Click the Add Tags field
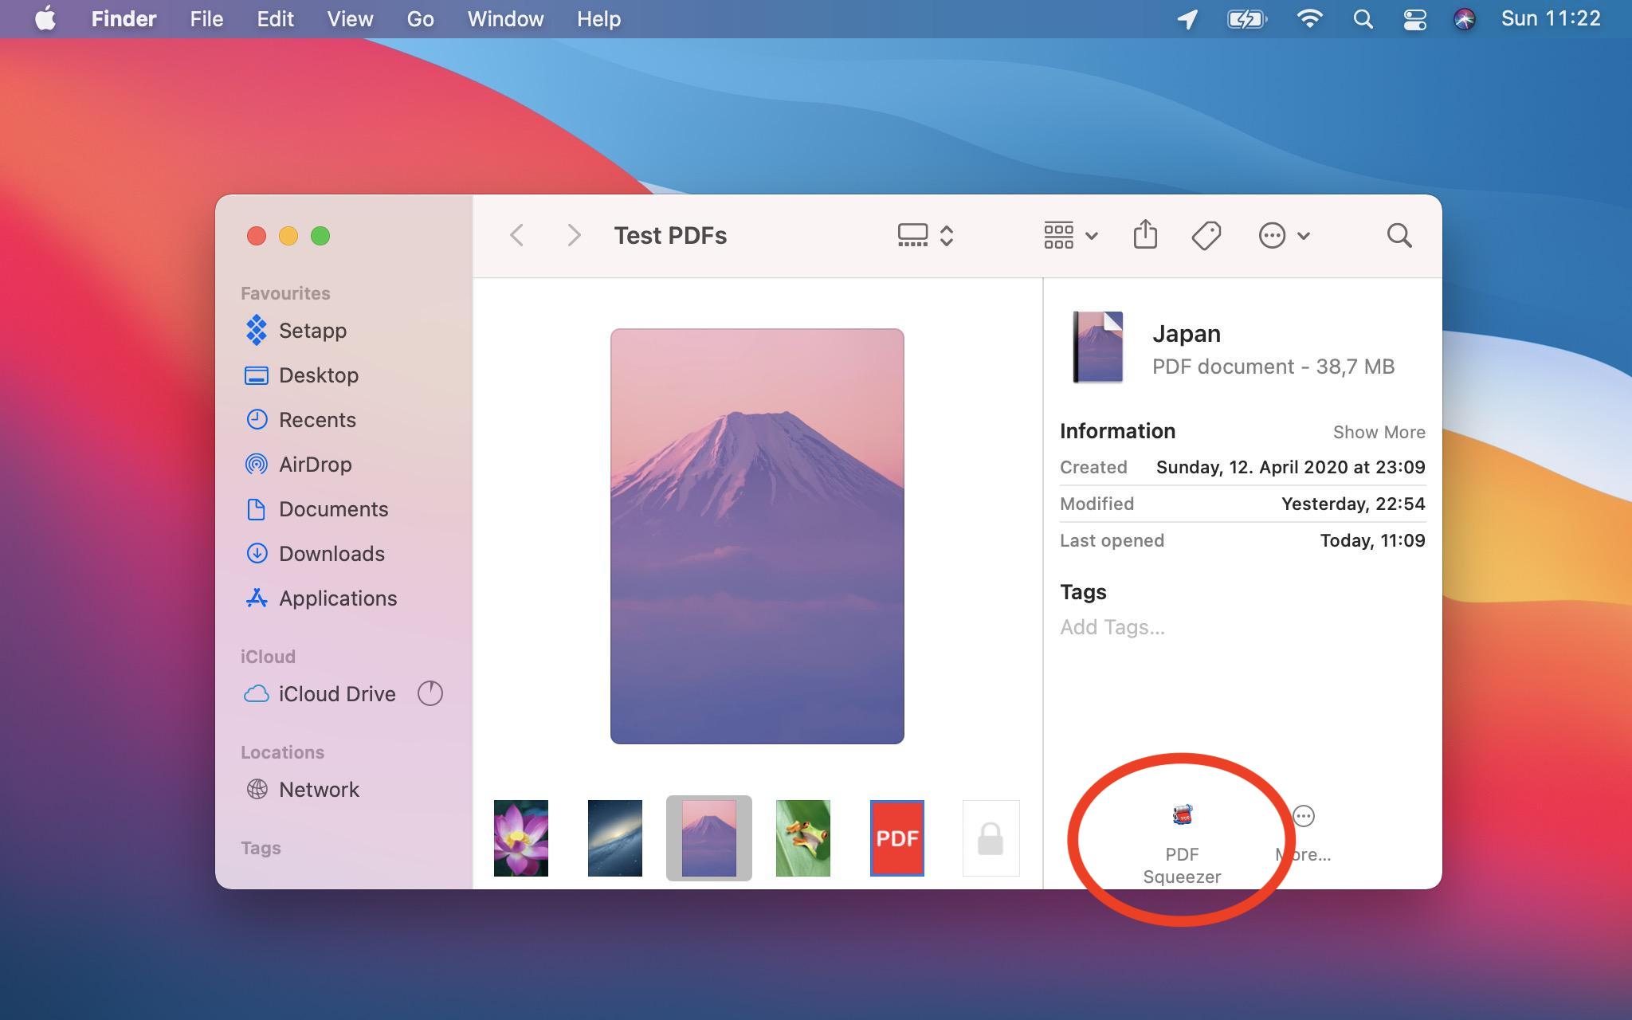The height and width of the screenshot is (1020, 1632). point(1112,627)
